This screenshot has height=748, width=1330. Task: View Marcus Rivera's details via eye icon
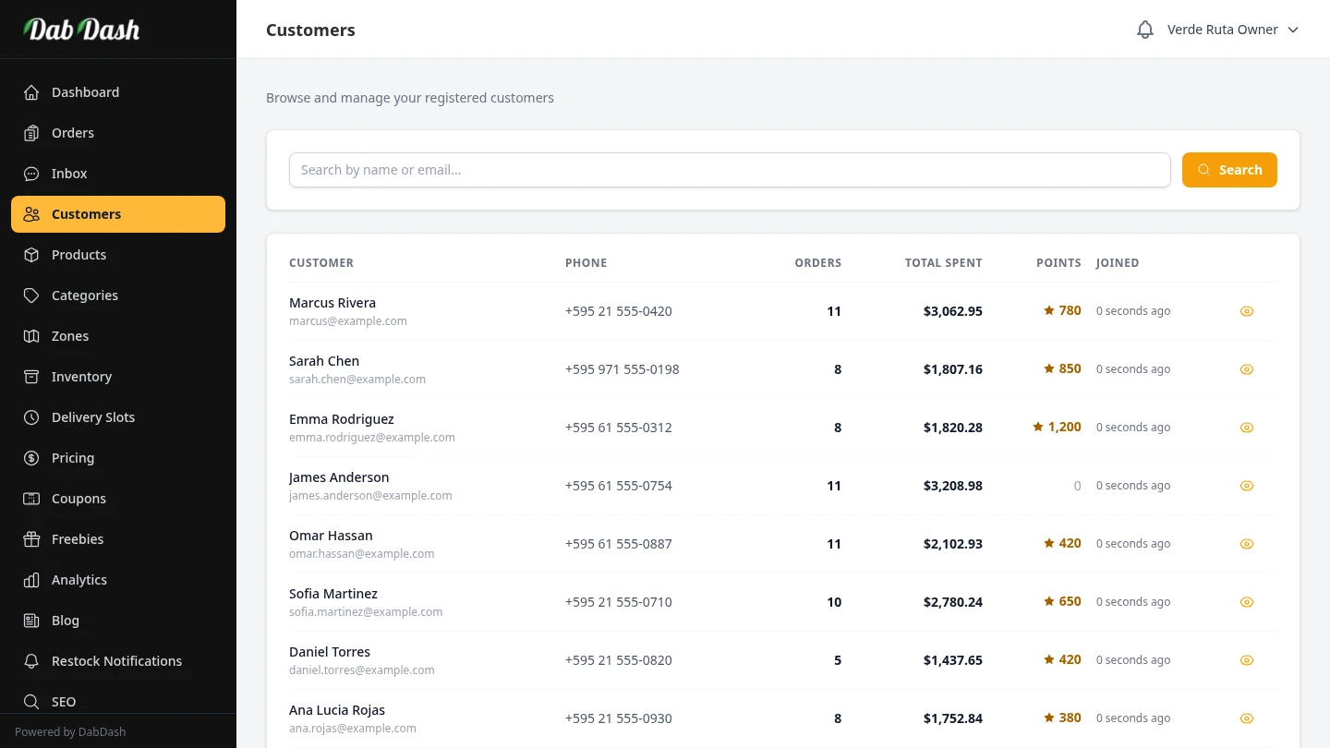coord(1246,311)
